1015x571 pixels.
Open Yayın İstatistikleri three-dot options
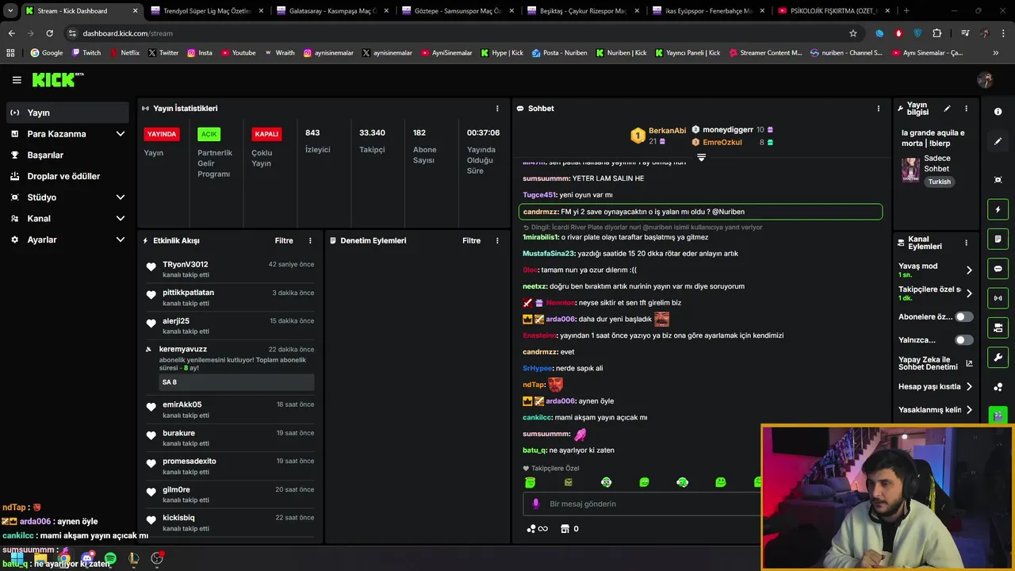pos(497,109)
